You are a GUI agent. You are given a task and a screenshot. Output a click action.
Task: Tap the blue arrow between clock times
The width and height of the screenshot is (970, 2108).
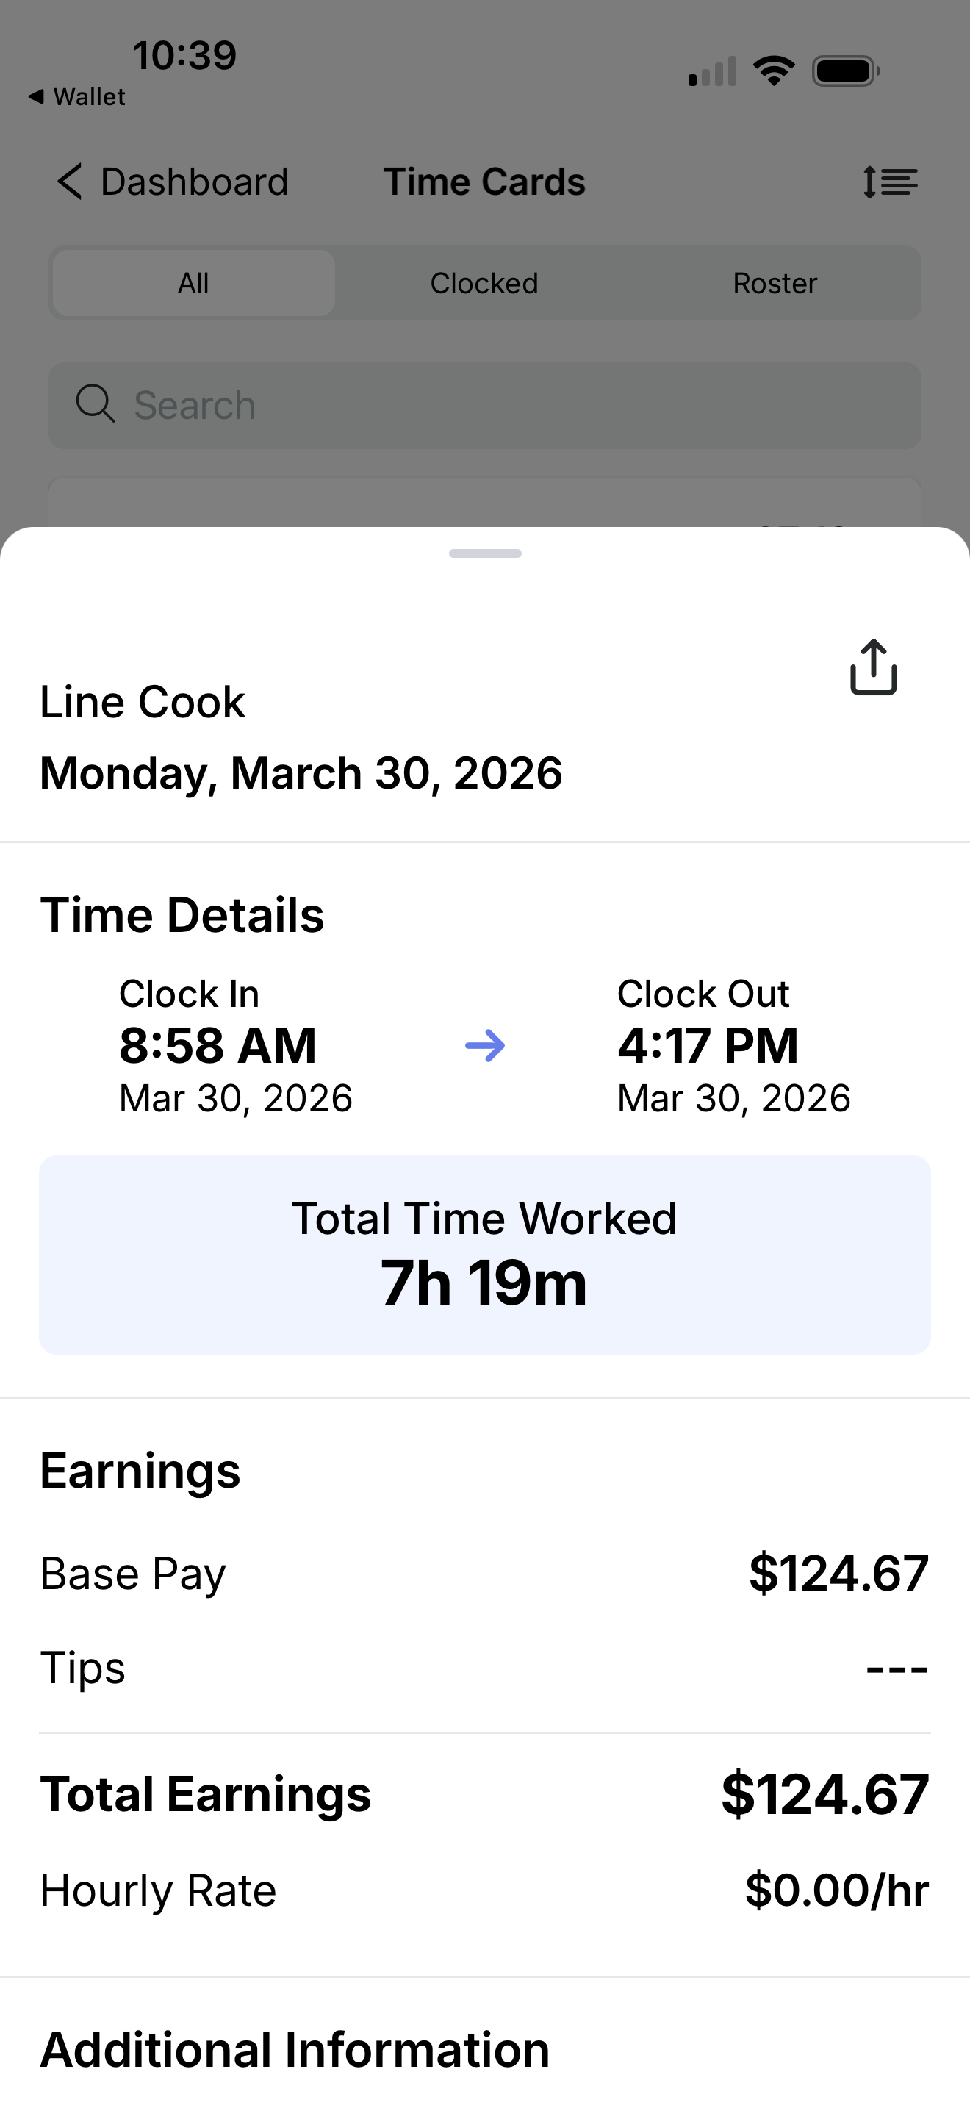[485, 1045]
